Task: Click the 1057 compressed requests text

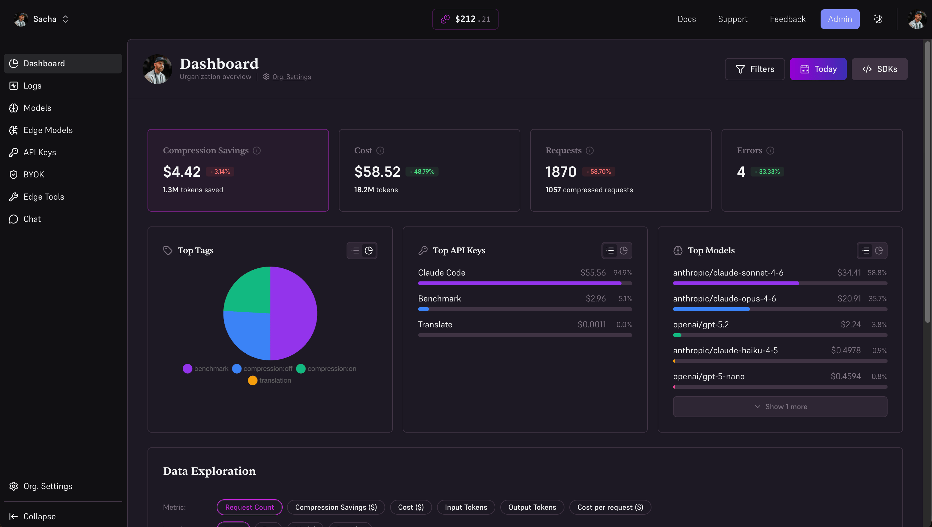Action: [589, 190]
